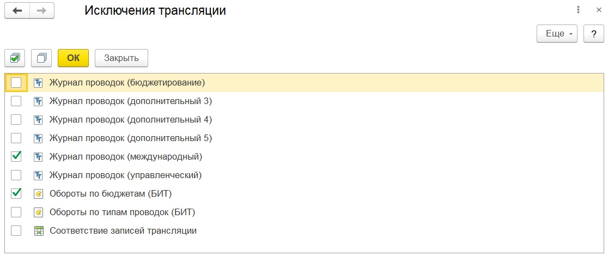Open the vertical three-dot window menu
The width and height of the screenshot is (608, 256).
coord(577,10)
